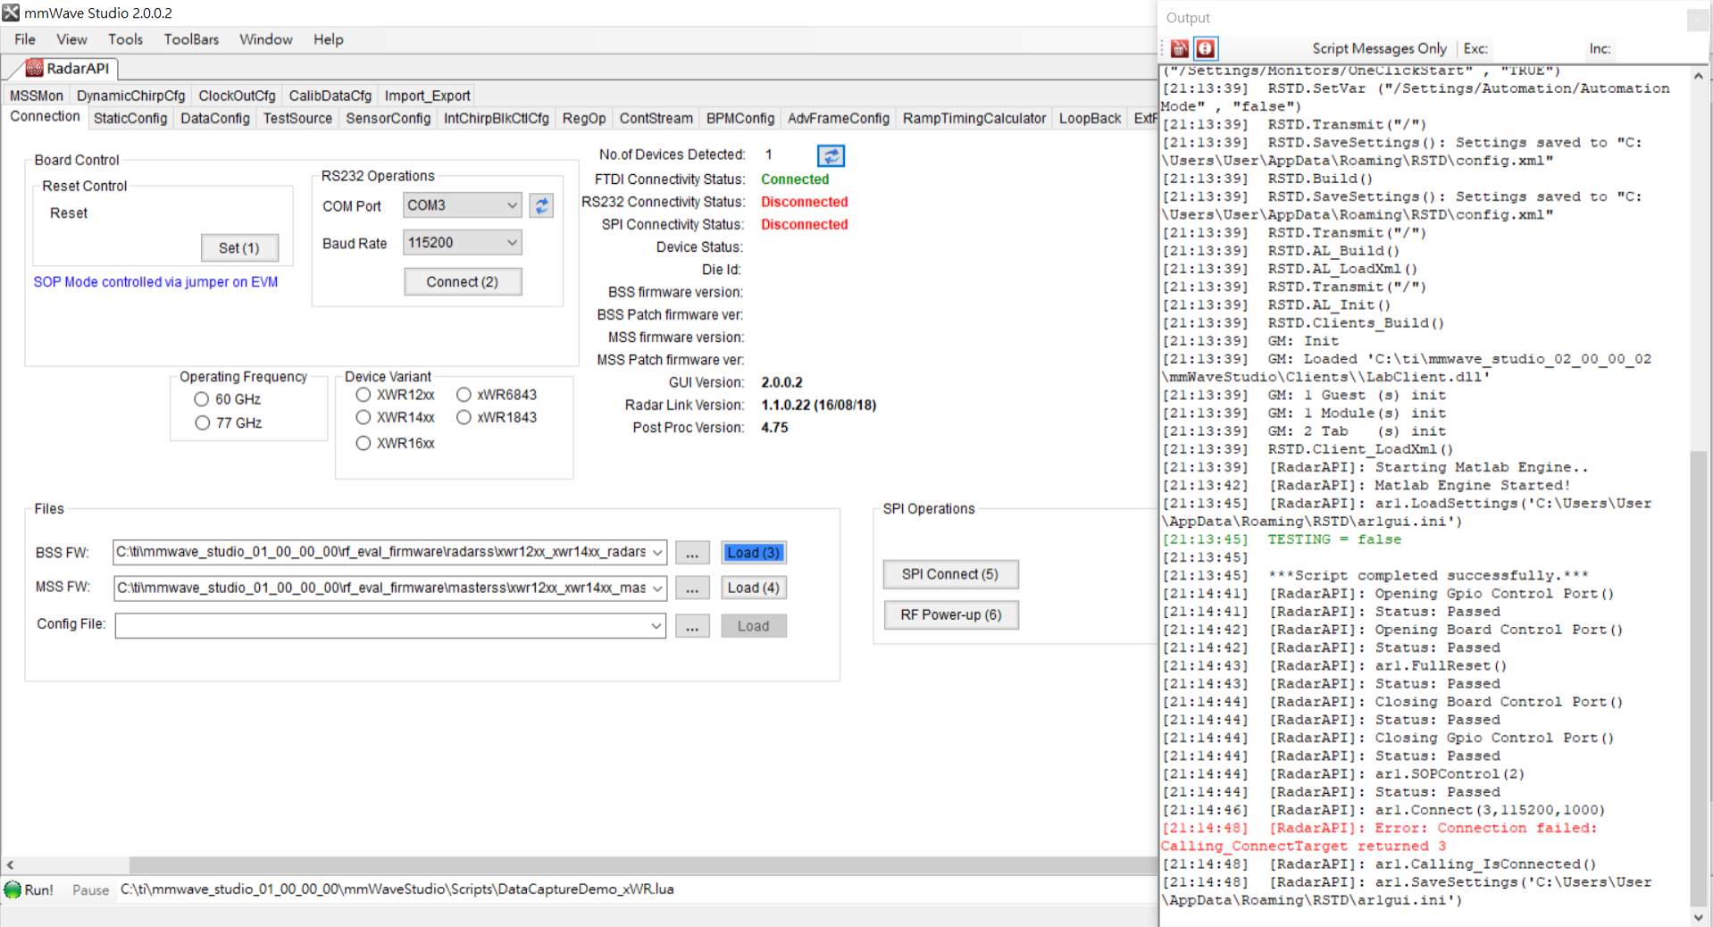Switch to the IntChirpBlkCtlCfg tab
The width and height of the screenshot is (1713, 927).
[497, 119]
